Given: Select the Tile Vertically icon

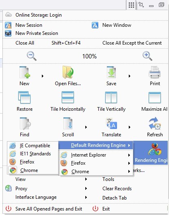Looking at the screenshot, I should [x=111, y=97].
